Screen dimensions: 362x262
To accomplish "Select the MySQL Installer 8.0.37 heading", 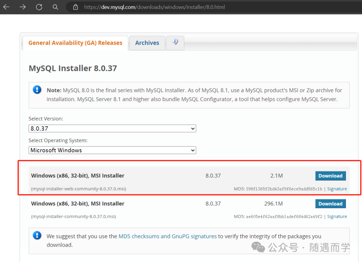I will [73, 69].
